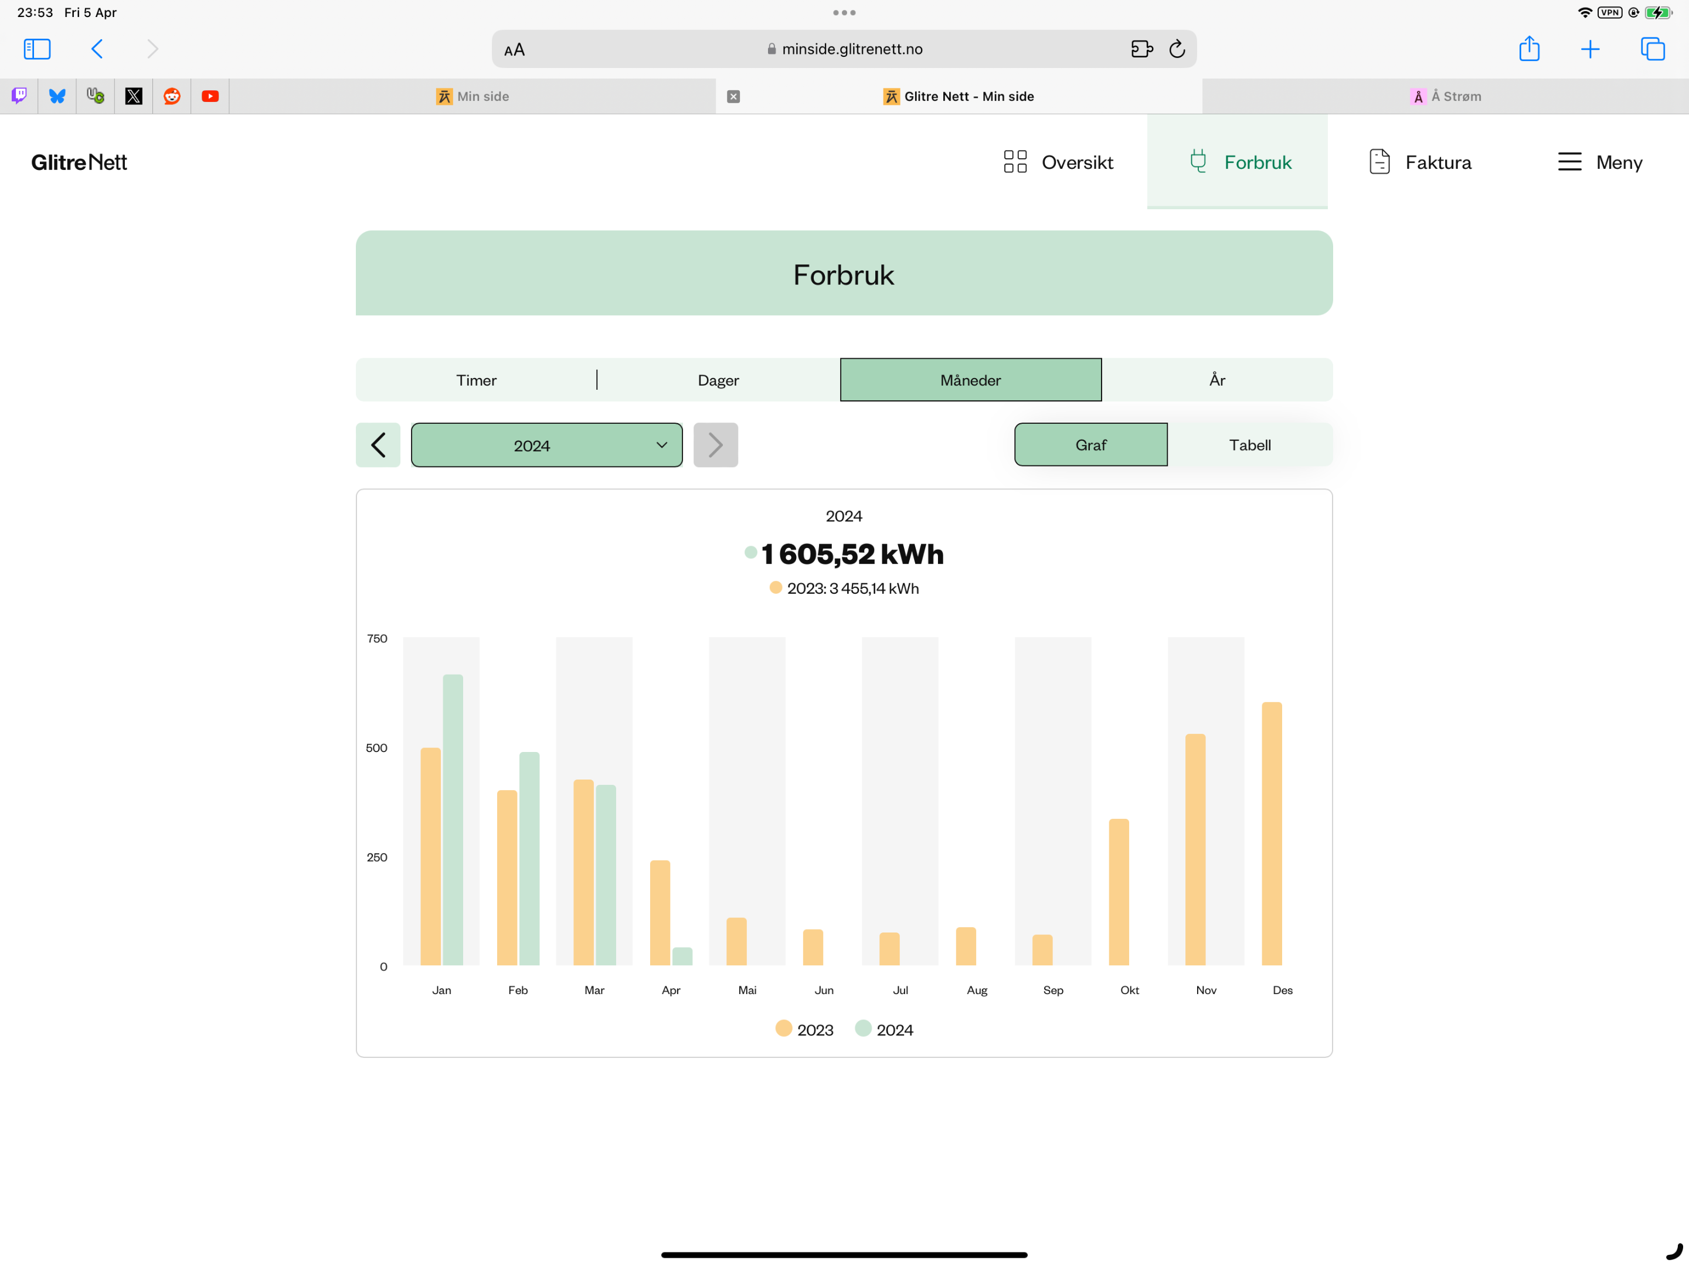Viewport: 1689px width, 1266px height.
Task: Open the Oversikt navigation item
Action: click(1058, 162)
